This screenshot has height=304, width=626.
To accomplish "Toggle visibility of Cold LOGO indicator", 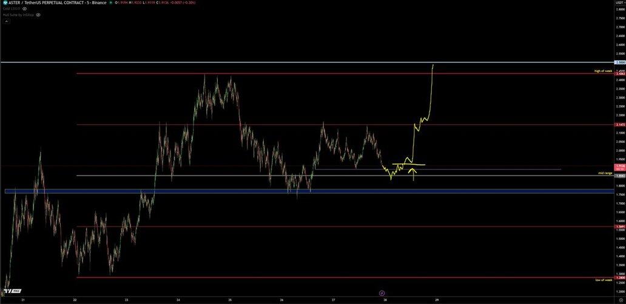I will (24, 8).
